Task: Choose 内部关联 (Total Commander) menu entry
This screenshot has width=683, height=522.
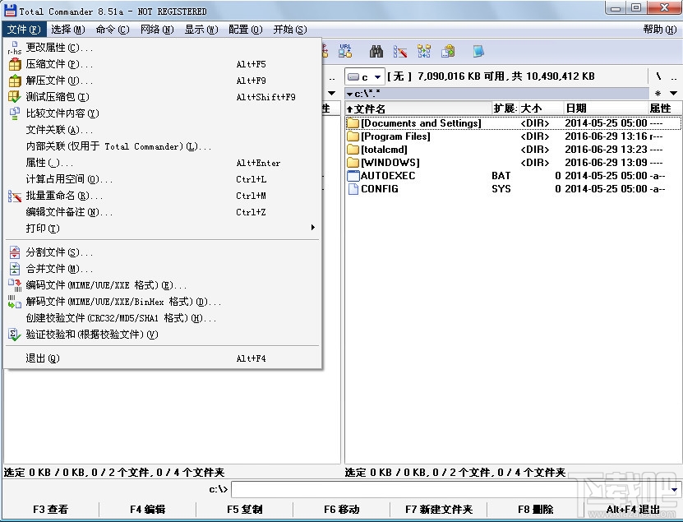Action: (x=162, y=146)
